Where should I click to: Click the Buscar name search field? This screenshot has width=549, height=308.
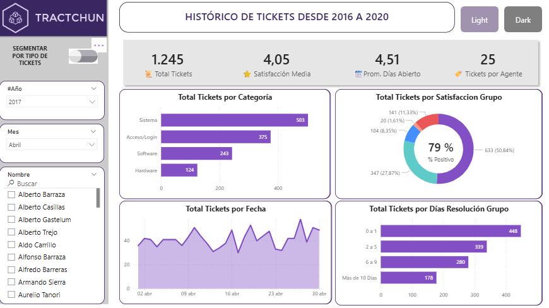[x=52, y=184]
